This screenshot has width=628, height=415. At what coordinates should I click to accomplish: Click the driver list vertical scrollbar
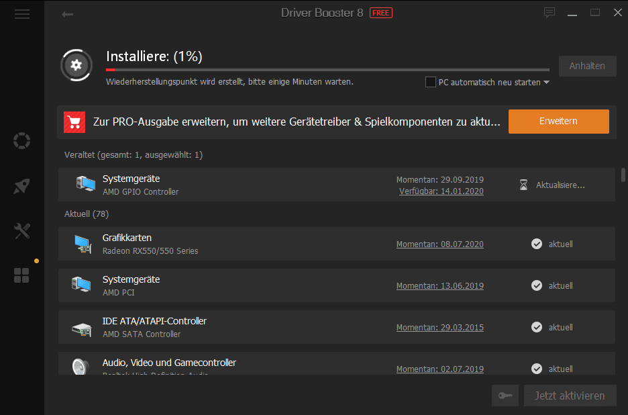tap(623, 175)
